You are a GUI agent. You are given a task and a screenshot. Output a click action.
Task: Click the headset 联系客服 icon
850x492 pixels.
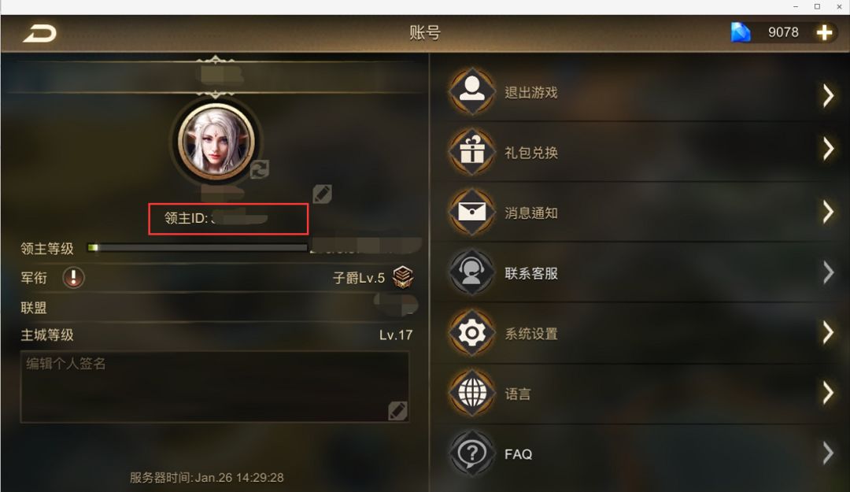click(x=471, y=272)
